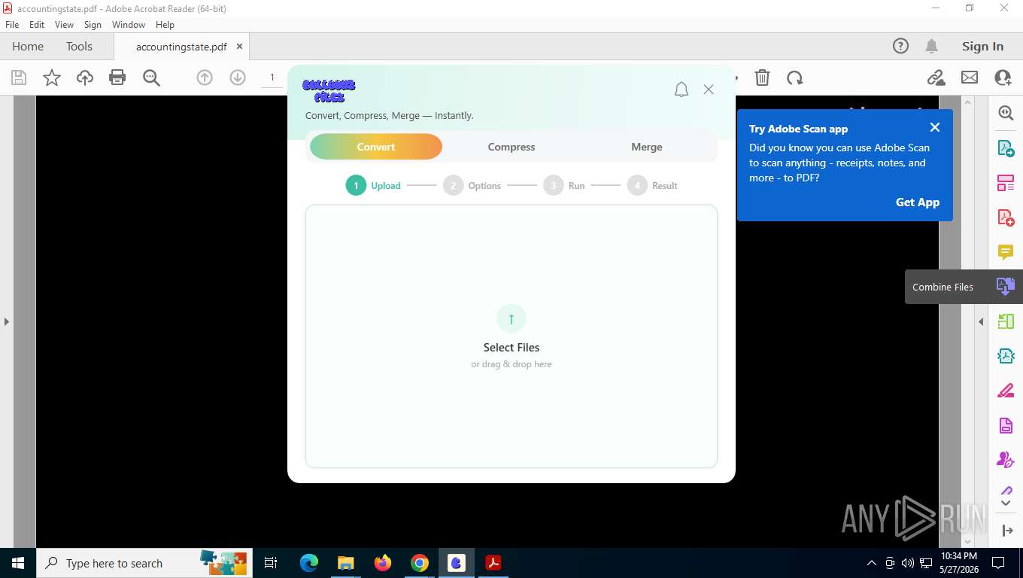
Task: Click the Windows search box
Action: [x=144, y=563]
